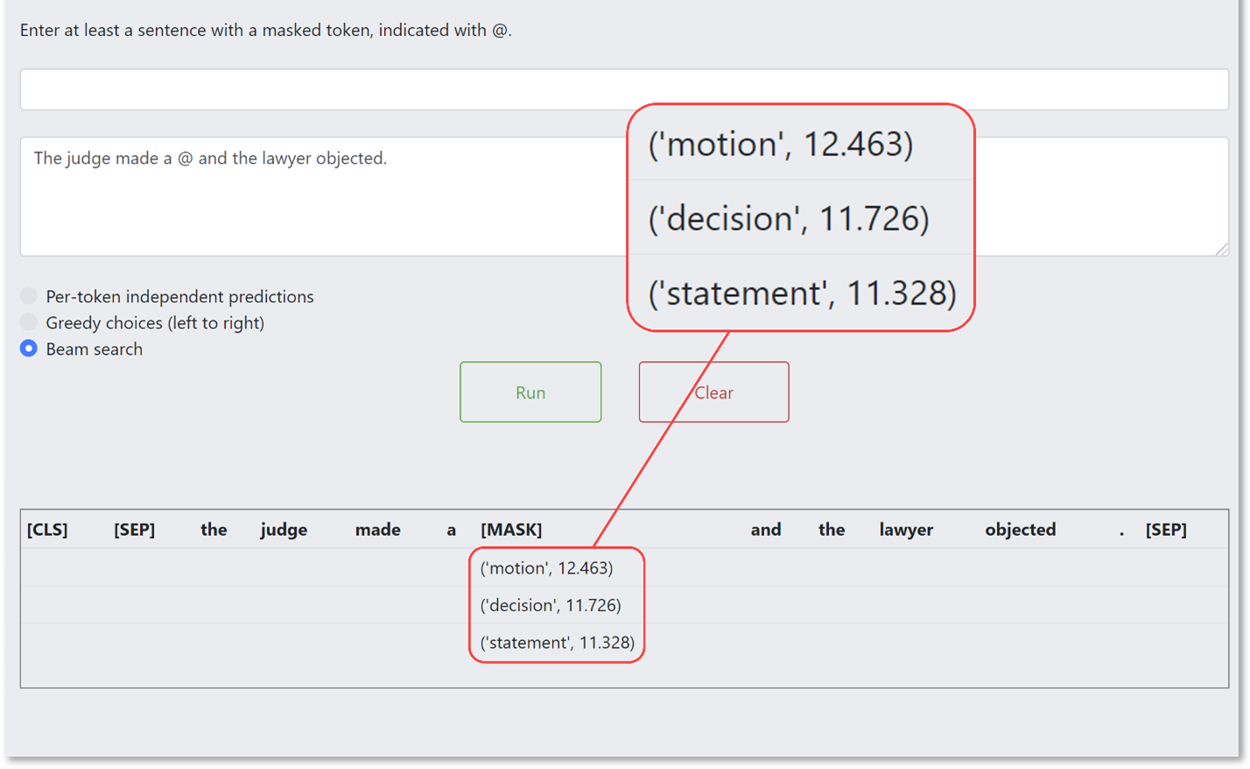This screenshot has width=1250, height=769.
Task: Click the 'objected' token header
Action: tap(1021, 530)
